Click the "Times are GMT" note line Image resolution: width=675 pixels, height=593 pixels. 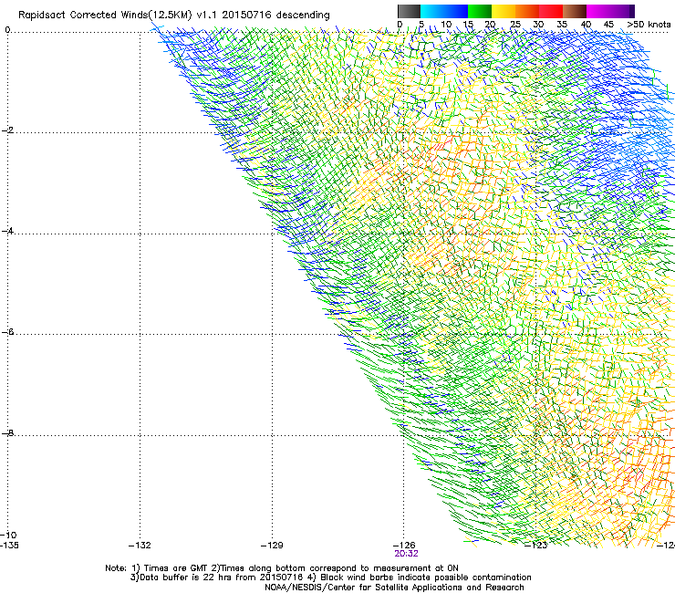coord(282,568)
